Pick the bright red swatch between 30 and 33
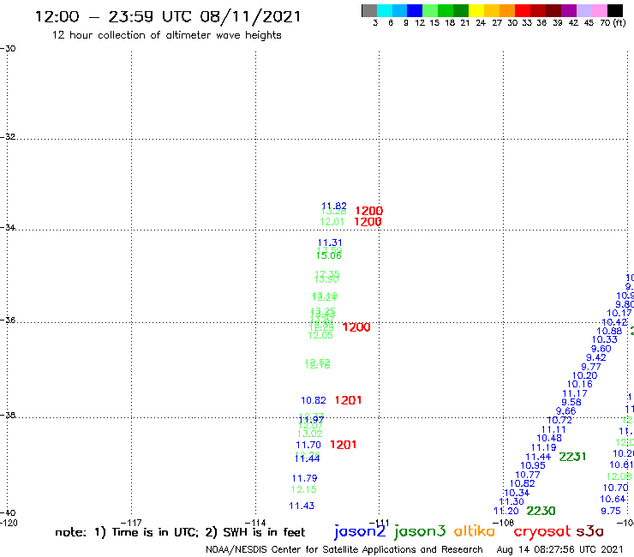This screenshot has height=557, width=634. (523, 10)
